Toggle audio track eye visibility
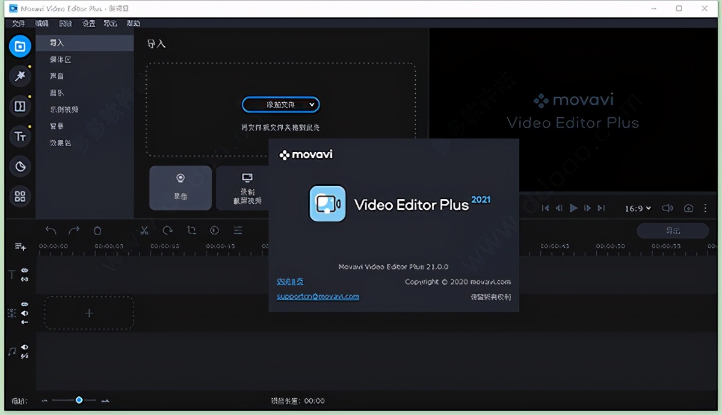 tap(25, 347)
